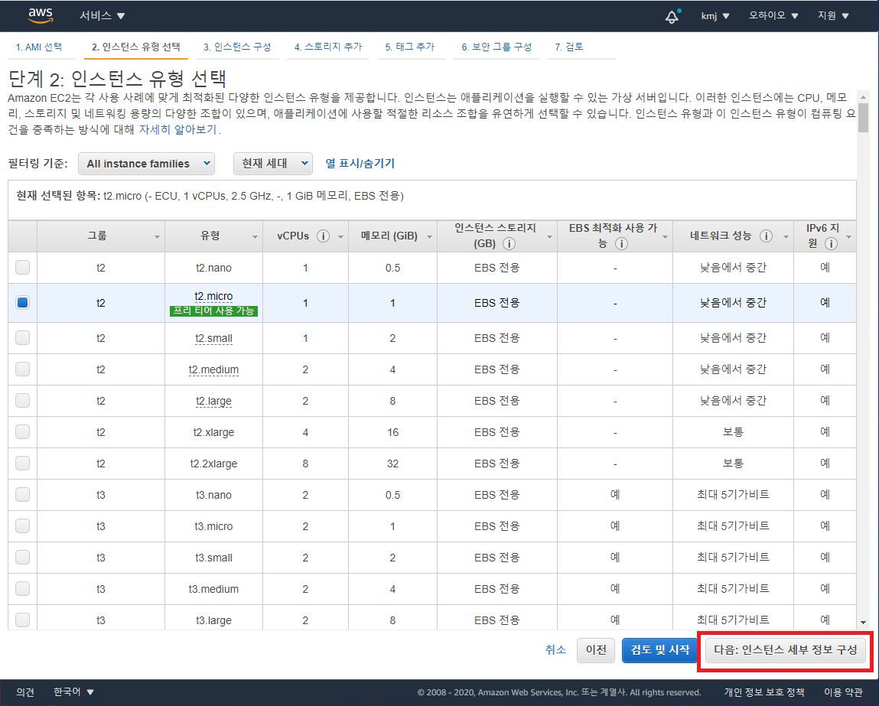The width and height of the screenshot is (879, 706).
Task: Go to step 6. 보안 그룹 구성 tab
Action: coord(496,47)
